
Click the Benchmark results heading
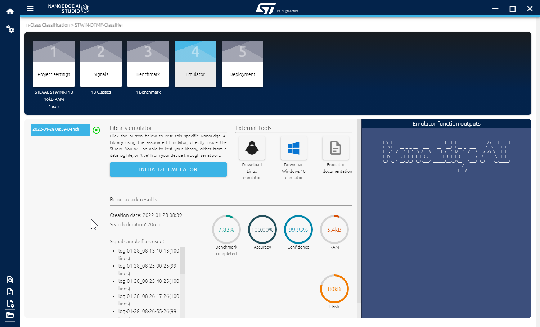tap(134, 200)
